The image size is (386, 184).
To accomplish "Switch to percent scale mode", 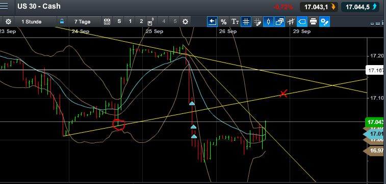I will (223, 22).
